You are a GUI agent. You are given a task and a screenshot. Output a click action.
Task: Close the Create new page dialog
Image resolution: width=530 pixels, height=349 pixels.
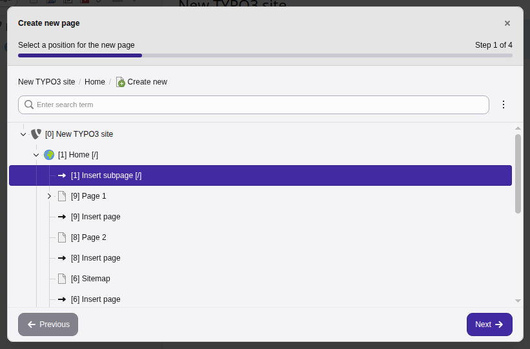507,23
